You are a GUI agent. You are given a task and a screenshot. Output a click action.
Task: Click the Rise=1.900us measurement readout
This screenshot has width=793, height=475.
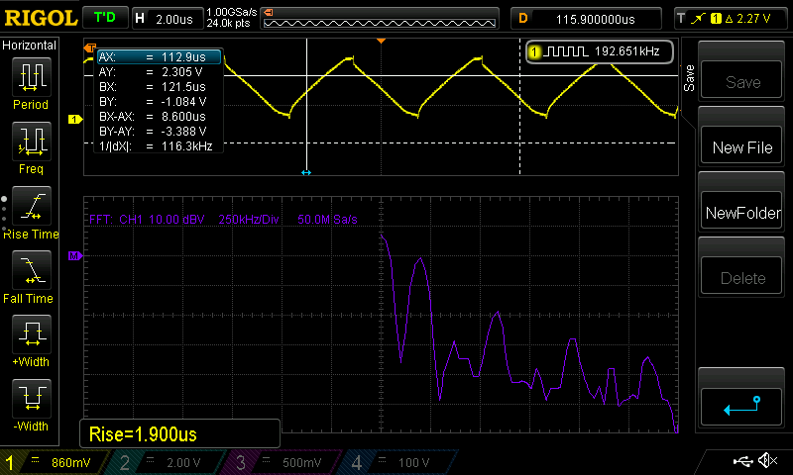[x=178, y=433]
